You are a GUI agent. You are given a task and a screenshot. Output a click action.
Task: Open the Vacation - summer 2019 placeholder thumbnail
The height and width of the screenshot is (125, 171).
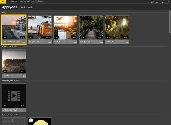pyautogui.click(x=14, y=95)
